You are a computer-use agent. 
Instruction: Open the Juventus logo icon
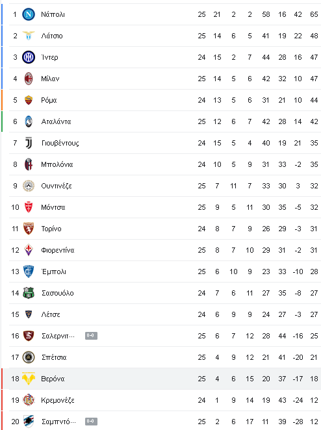(x=29, y=143)
